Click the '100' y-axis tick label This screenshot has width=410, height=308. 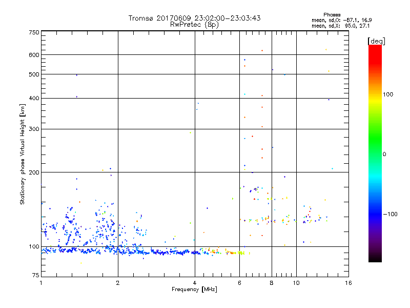[34, 247]
